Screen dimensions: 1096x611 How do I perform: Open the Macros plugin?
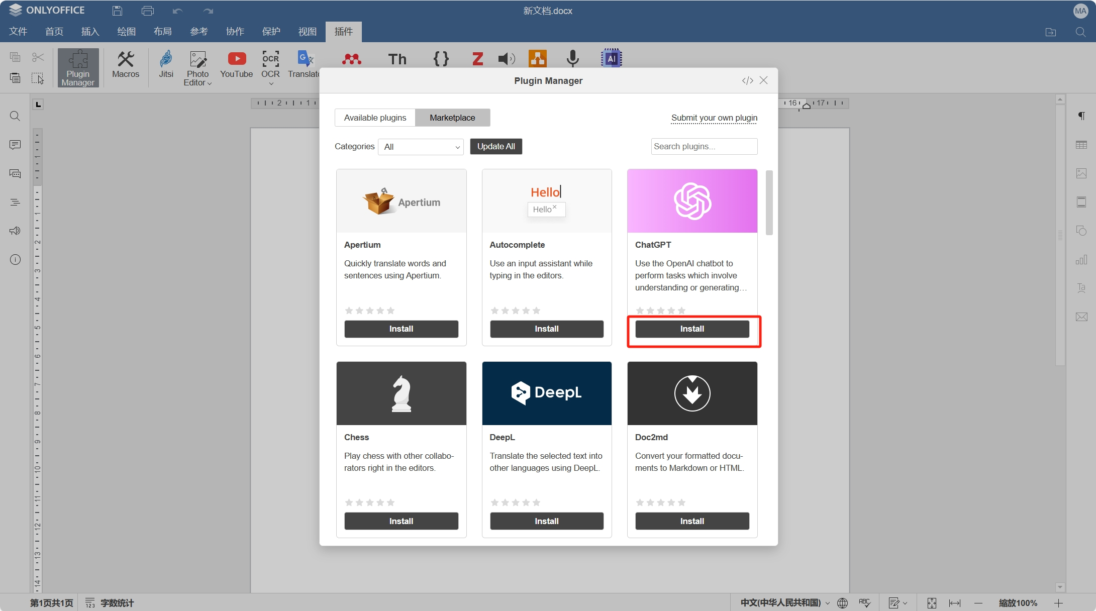126,65
